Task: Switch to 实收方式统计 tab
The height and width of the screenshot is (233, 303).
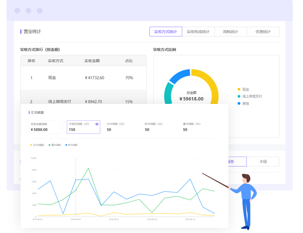Action: [x=165, y=32]
